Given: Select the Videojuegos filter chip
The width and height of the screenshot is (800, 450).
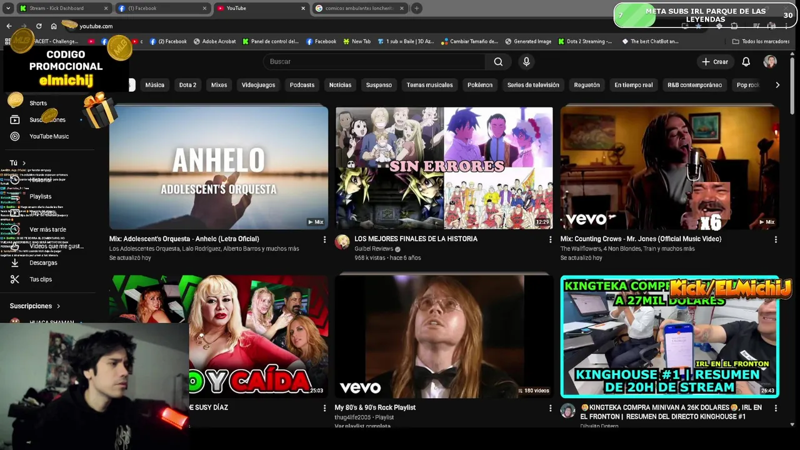Looking at the screenshot, I should tap(258, 85).
